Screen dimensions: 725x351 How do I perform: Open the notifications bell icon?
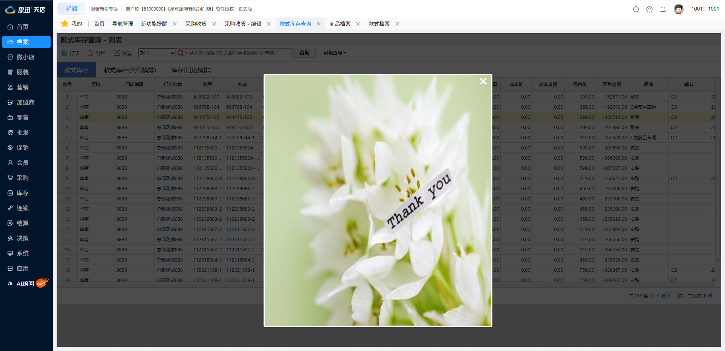click(x=663, y=9)
